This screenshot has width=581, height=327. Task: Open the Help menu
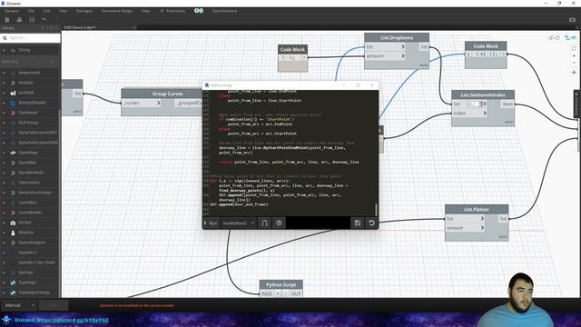145,11
